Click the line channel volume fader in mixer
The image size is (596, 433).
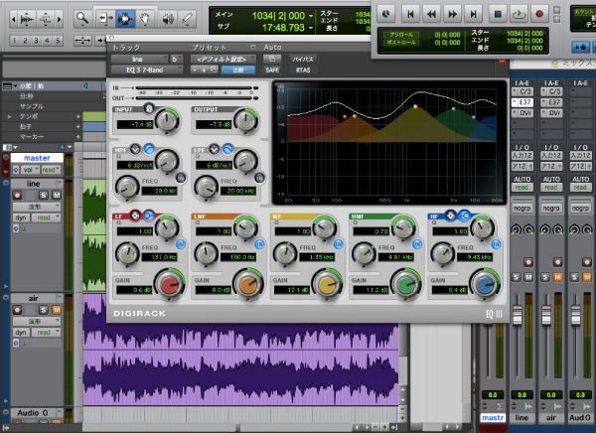pos(518,315)
